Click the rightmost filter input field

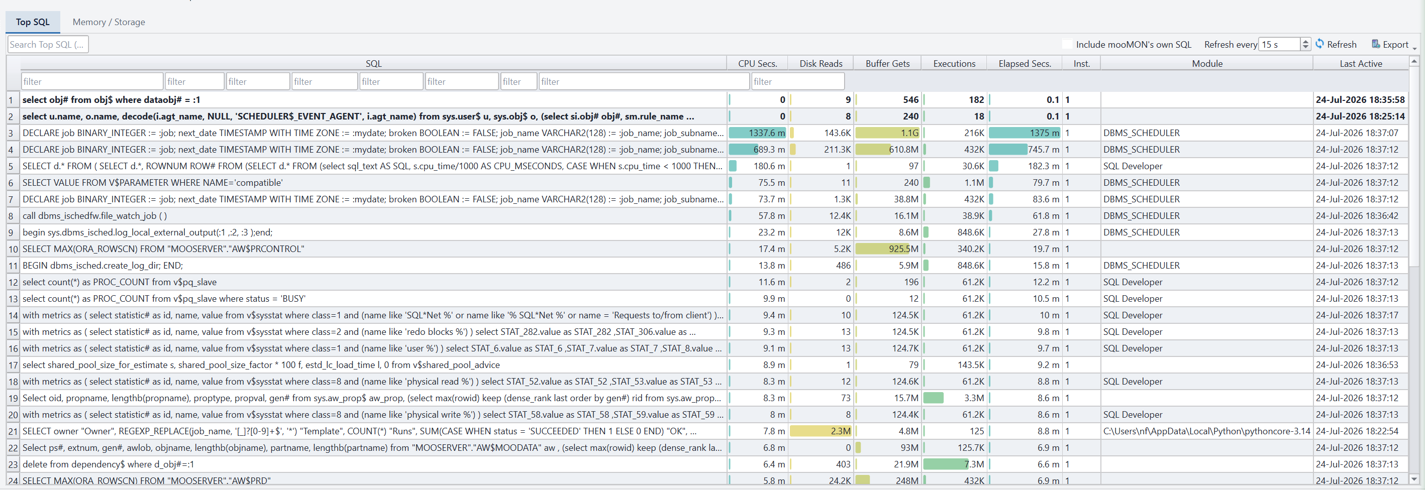pos(798,82)
